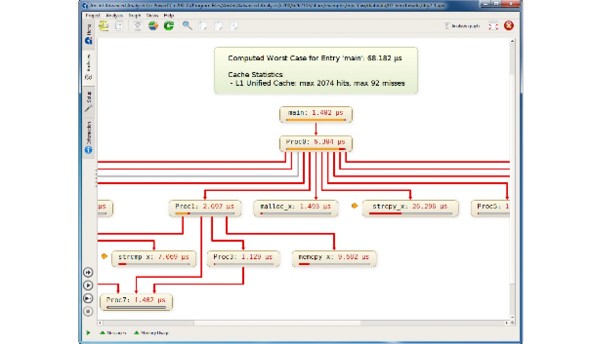612x344 pixels.
Task: Click the horizontal scrollbar under the graph
Action: tap(277, 323)
